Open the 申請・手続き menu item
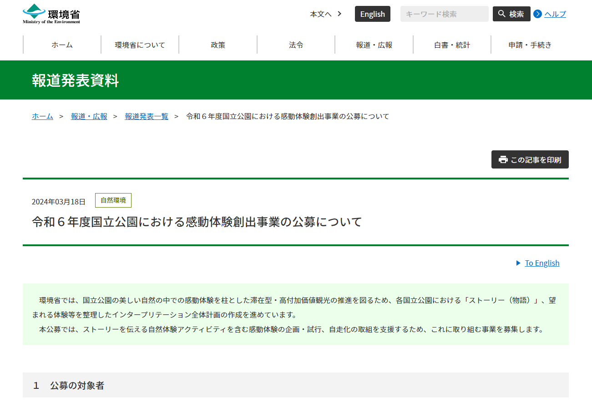 pyautogui.click(x=530, y=45)
